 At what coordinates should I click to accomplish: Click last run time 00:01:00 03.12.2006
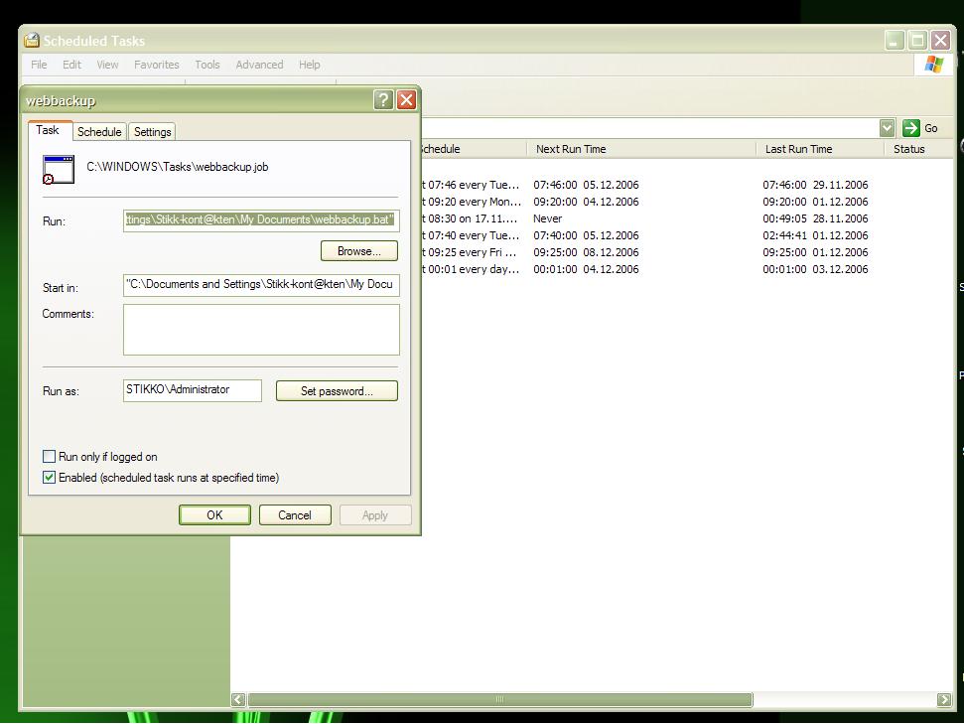815,269
